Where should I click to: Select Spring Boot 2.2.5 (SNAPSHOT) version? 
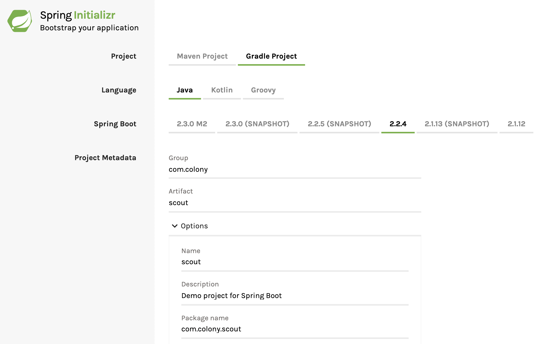pyautogui.click(x=339, y=124)
